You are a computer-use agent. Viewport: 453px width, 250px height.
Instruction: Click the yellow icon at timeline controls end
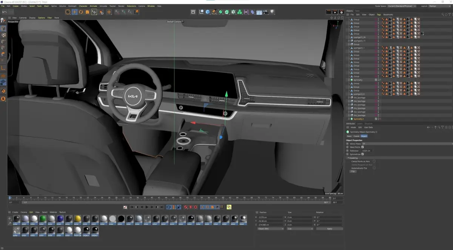point(229,207)
